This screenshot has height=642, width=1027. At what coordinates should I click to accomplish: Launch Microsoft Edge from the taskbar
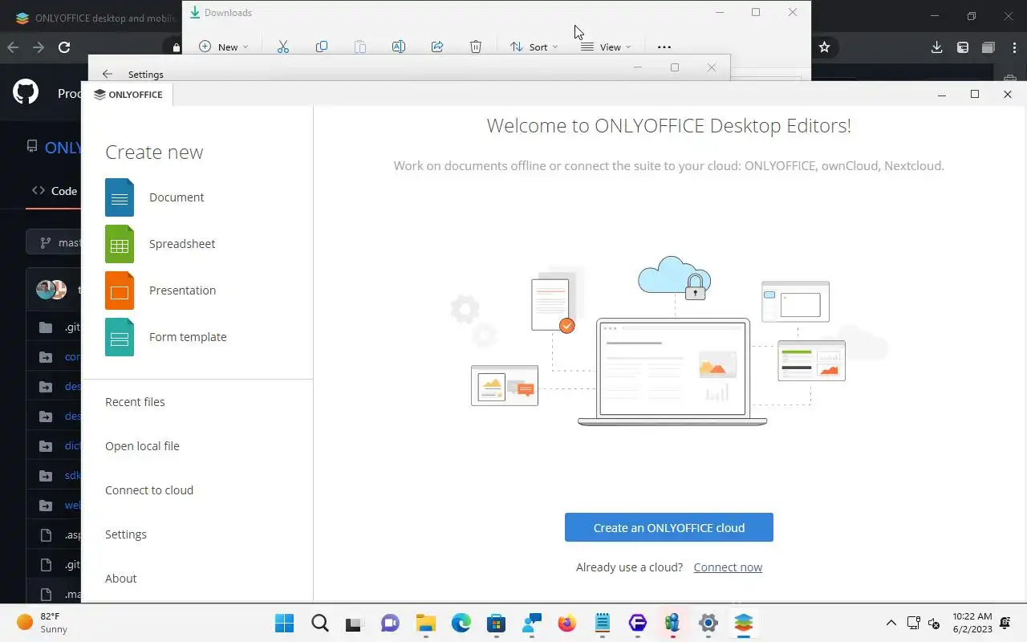[461, 623]
